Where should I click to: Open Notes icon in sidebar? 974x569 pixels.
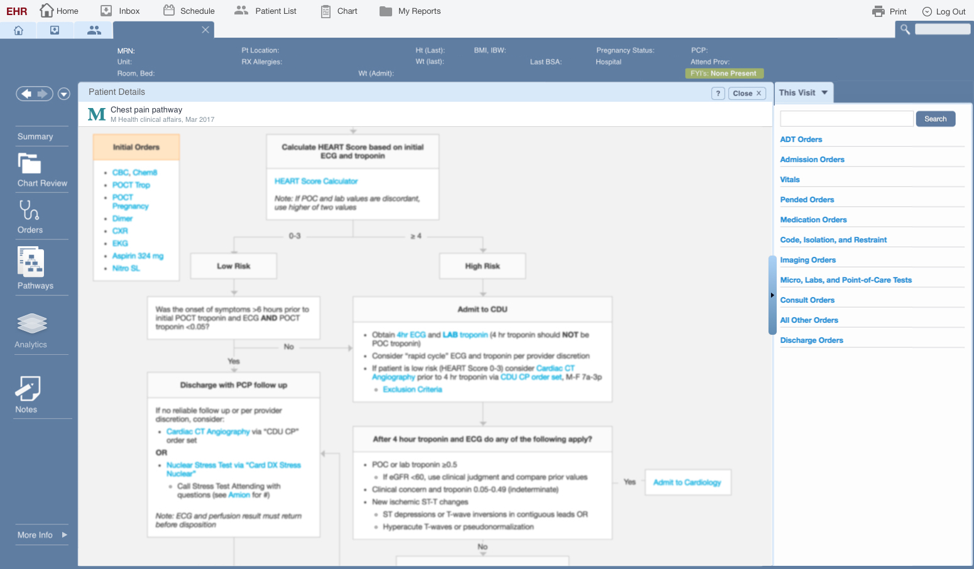28,388
